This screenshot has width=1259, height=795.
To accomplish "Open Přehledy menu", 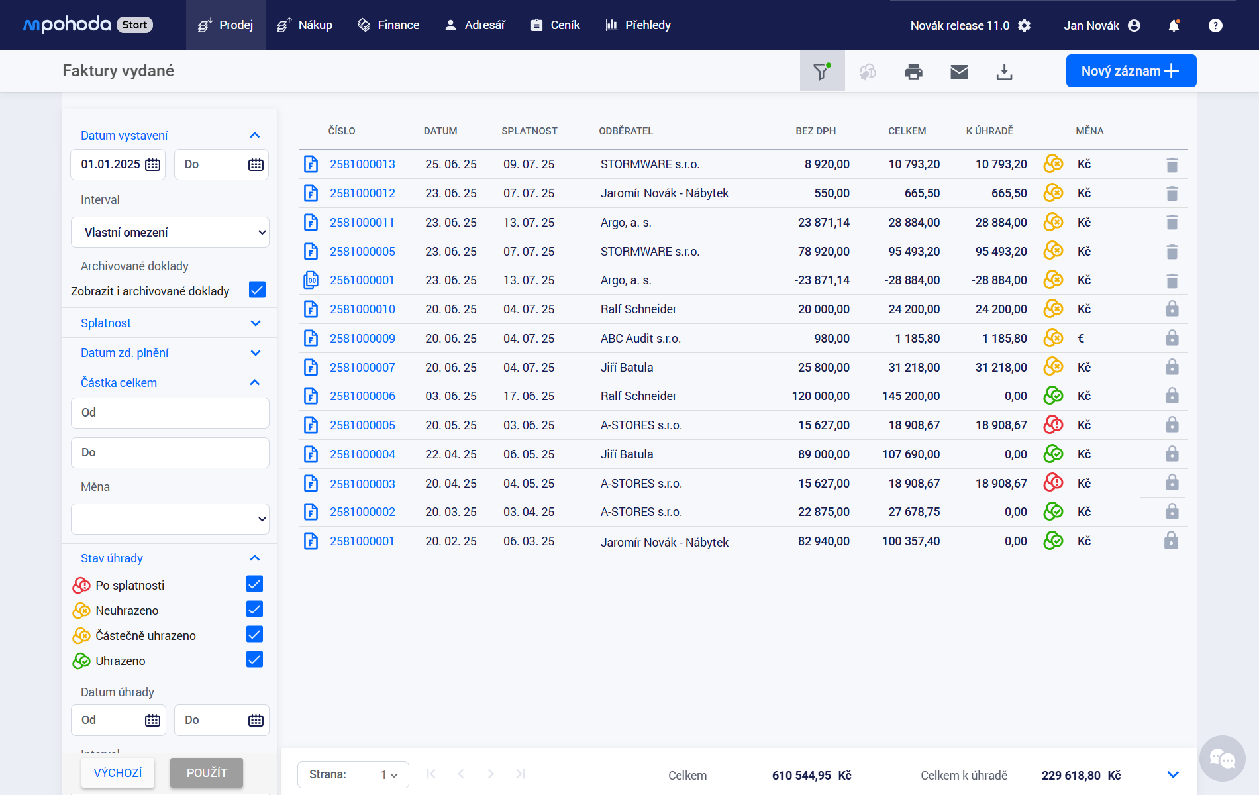I will [x=638, y=25].
